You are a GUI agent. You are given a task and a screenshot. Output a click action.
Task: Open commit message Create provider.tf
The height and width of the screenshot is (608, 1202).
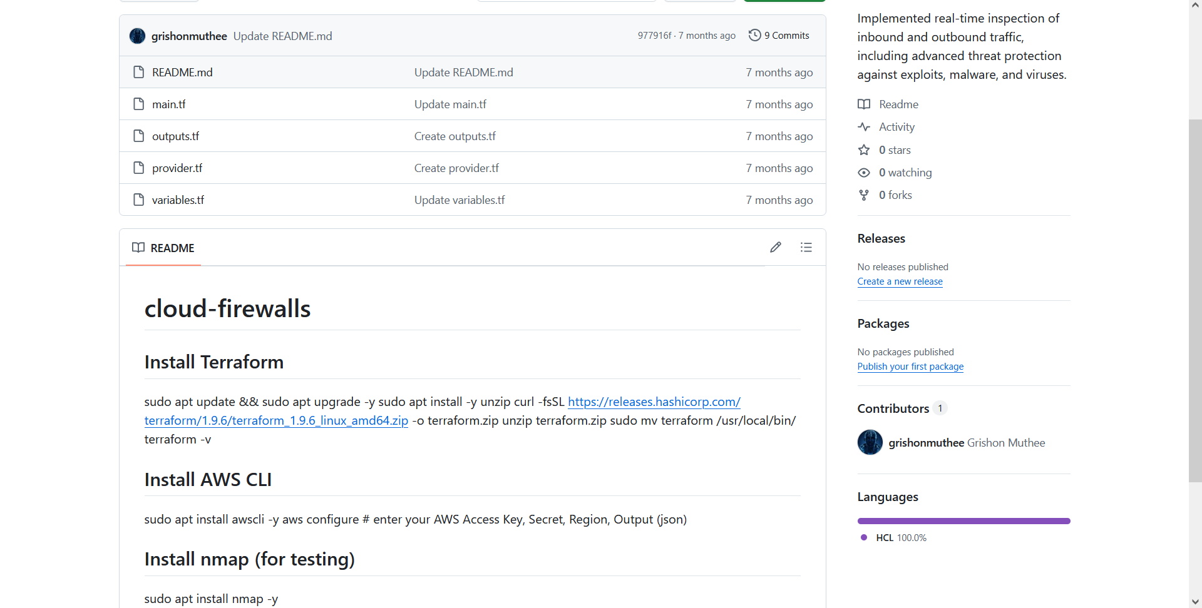coord(456,168)
